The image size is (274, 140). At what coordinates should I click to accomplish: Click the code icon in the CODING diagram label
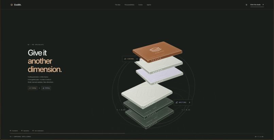pyautogui.click(x=125, y=59)
